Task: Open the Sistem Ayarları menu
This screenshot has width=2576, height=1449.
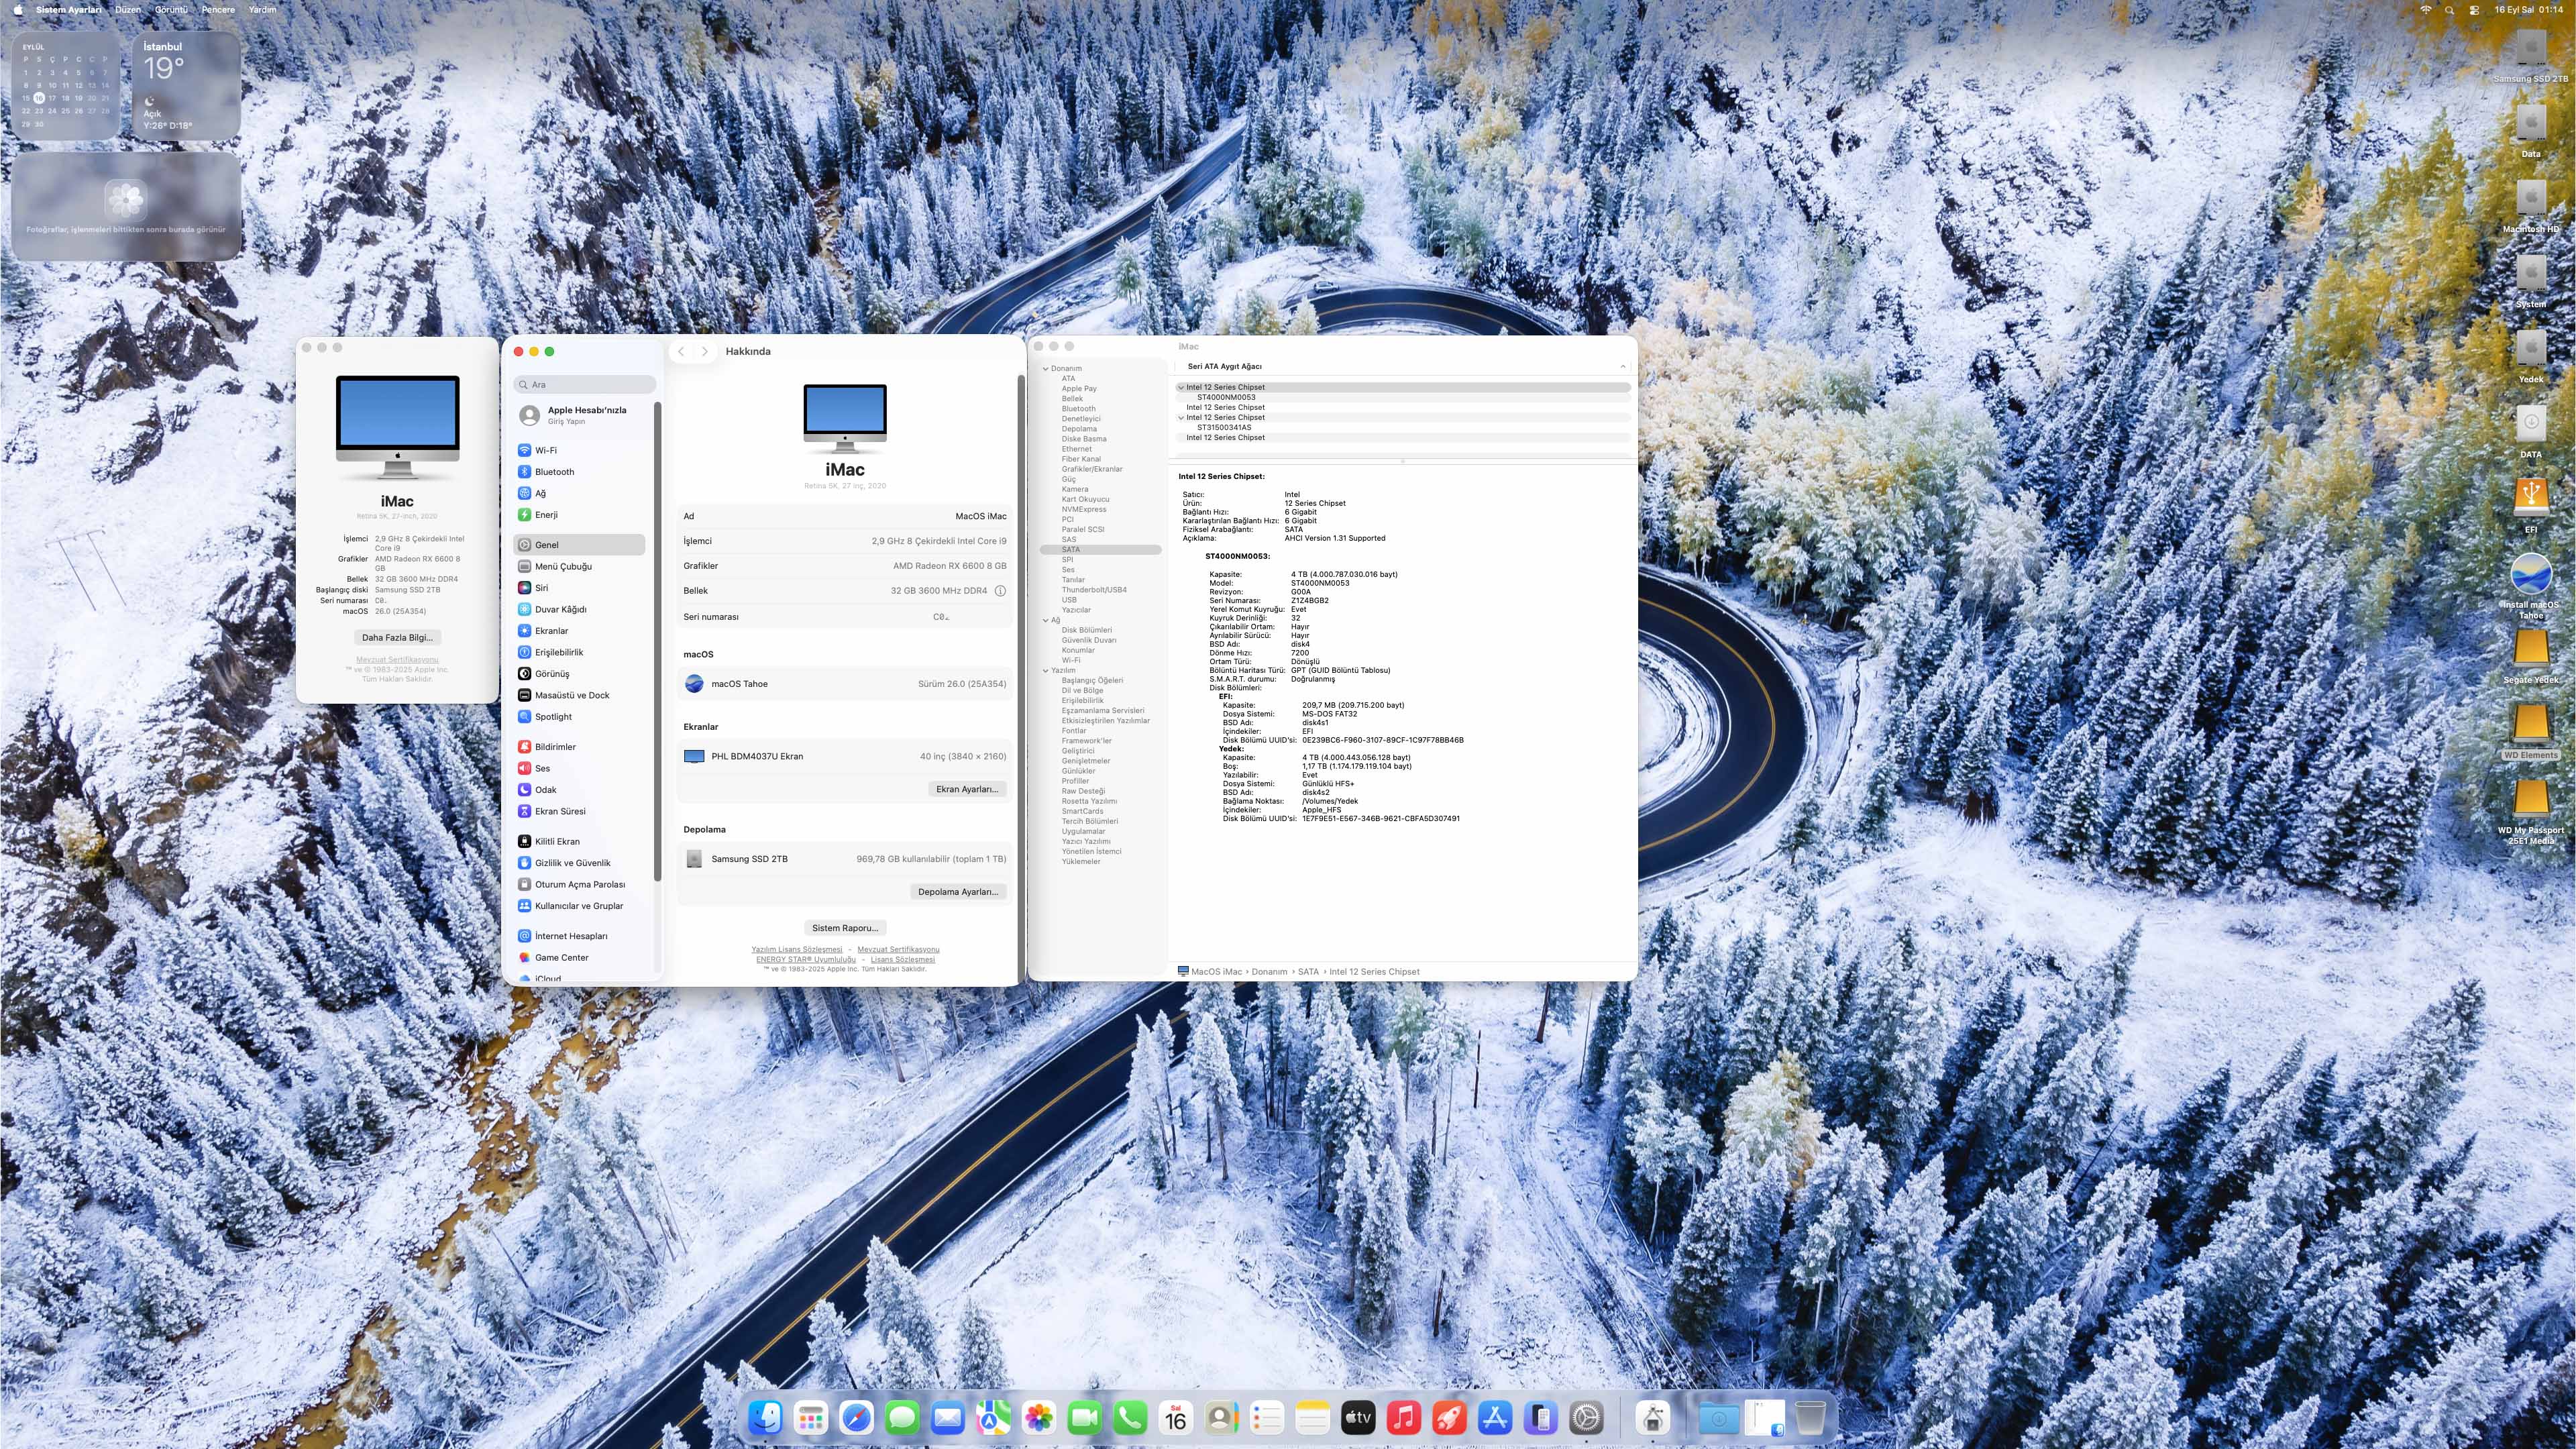Action: tap(69, 10)
